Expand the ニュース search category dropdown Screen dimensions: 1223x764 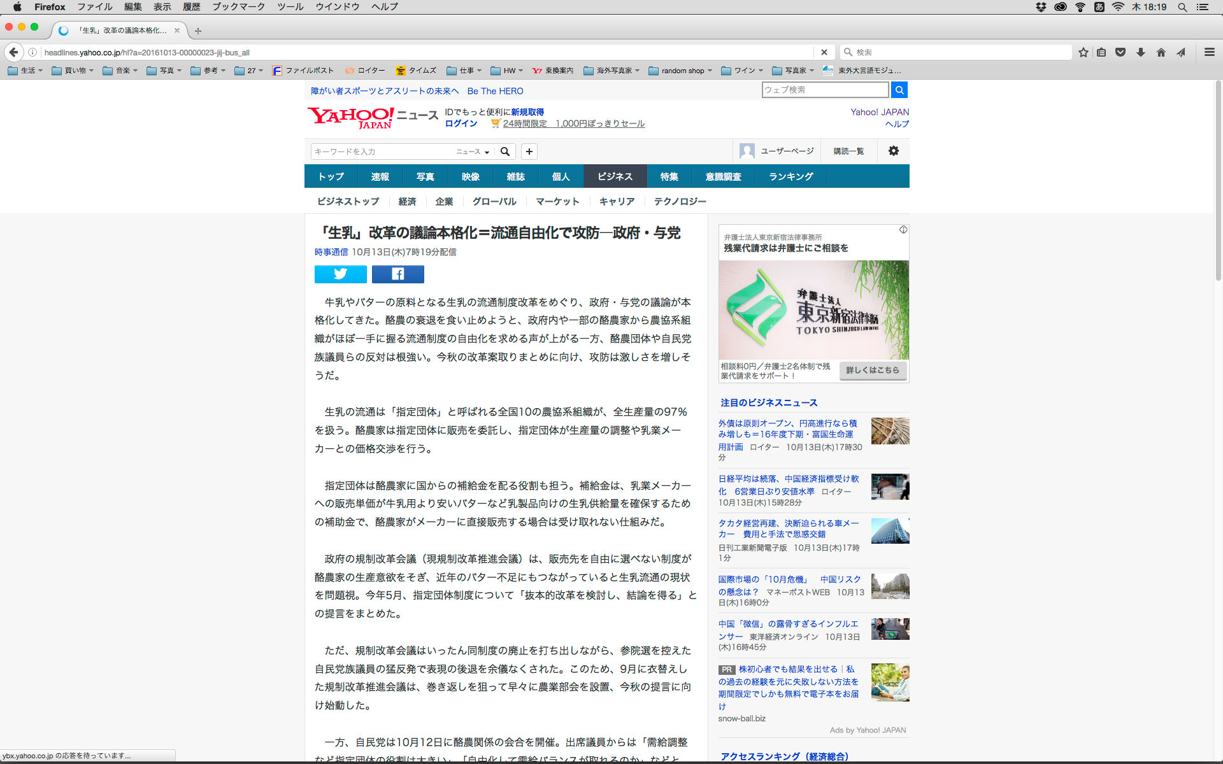(x=473, y=152)
